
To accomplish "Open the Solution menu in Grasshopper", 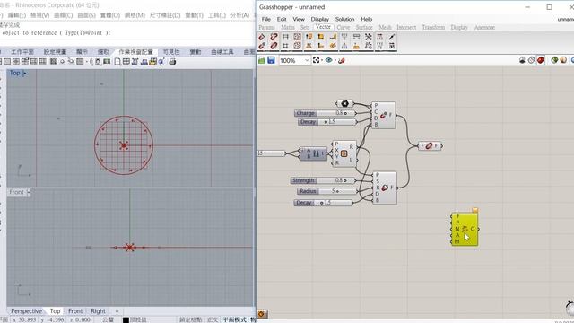I will [344, 19].
